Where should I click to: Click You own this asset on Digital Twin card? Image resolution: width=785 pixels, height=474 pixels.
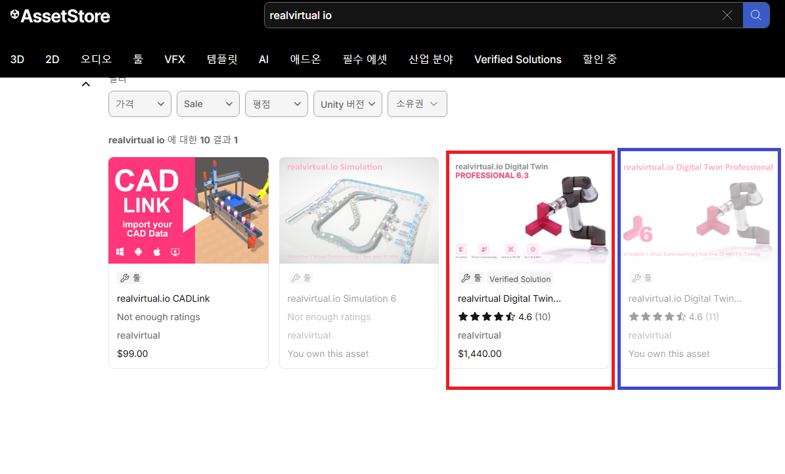point(669,354)
